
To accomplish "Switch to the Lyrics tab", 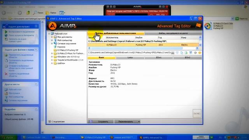I will tap(130, 58).
